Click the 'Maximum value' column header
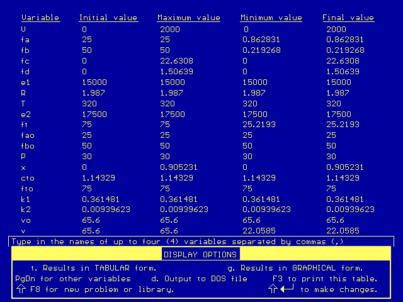 tap(189, 18)
